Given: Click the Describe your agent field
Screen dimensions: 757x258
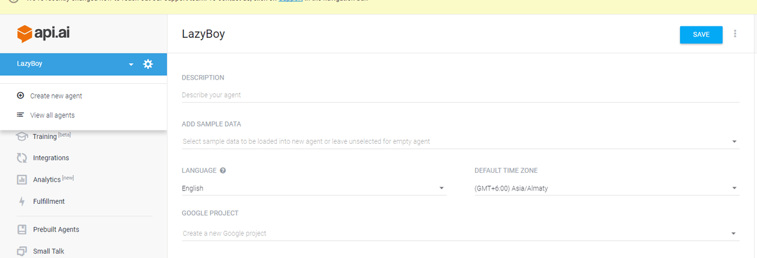Looking at the screenshot, I should pyautogui.click(x=460, y=95).
